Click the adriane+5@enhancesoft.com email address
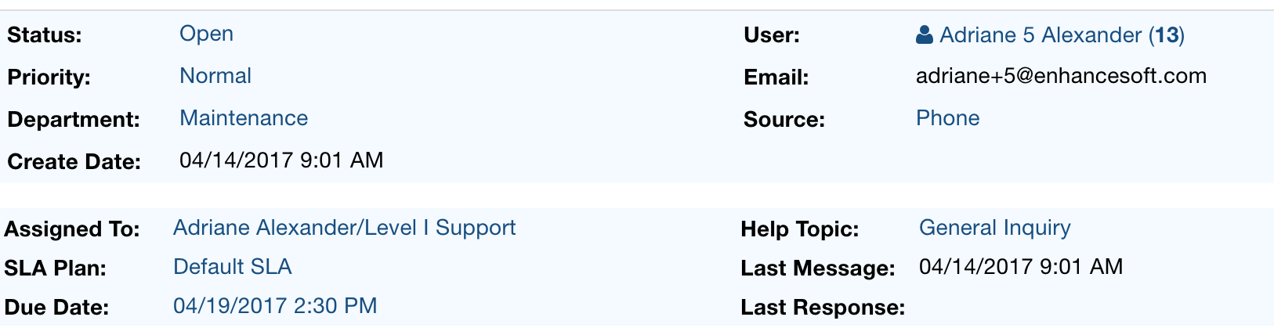Viewport: 1274px width, 335px height. tap(1061, 76)
